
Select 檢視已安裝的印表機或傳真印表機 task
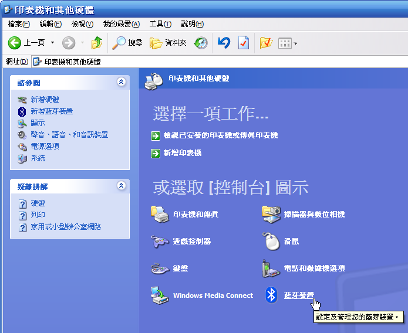tap(221, 135)
